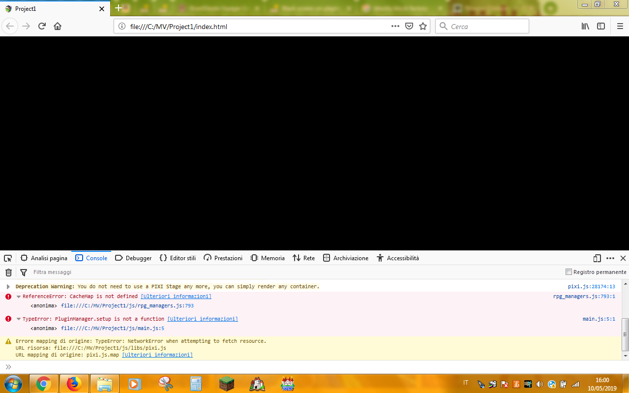This screenshot has width=629, height=393.
Task: Click the network signal tray icon
Action: [575, 384]
